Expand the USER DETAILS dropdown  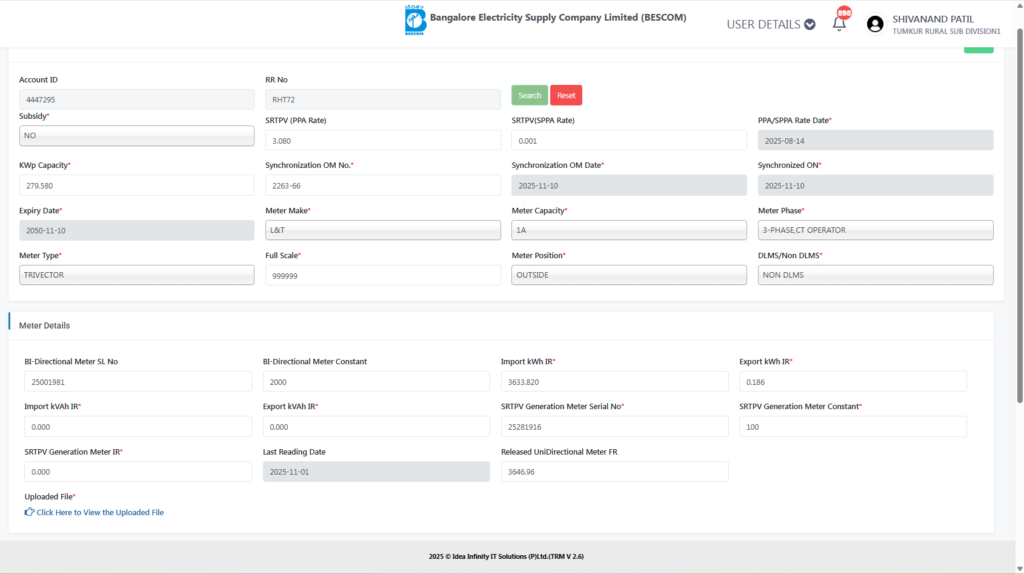point(771,24)
